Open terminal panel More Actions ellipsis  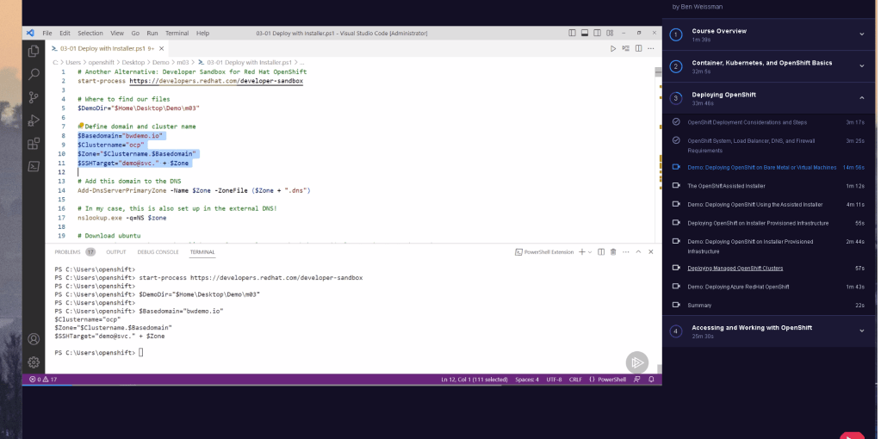click(625, 252)
